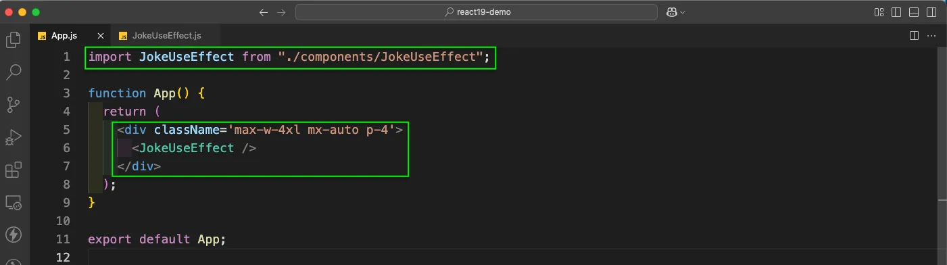947x265 pixels.
Task: Open the Extensions view
Action: tap(13, 169)
